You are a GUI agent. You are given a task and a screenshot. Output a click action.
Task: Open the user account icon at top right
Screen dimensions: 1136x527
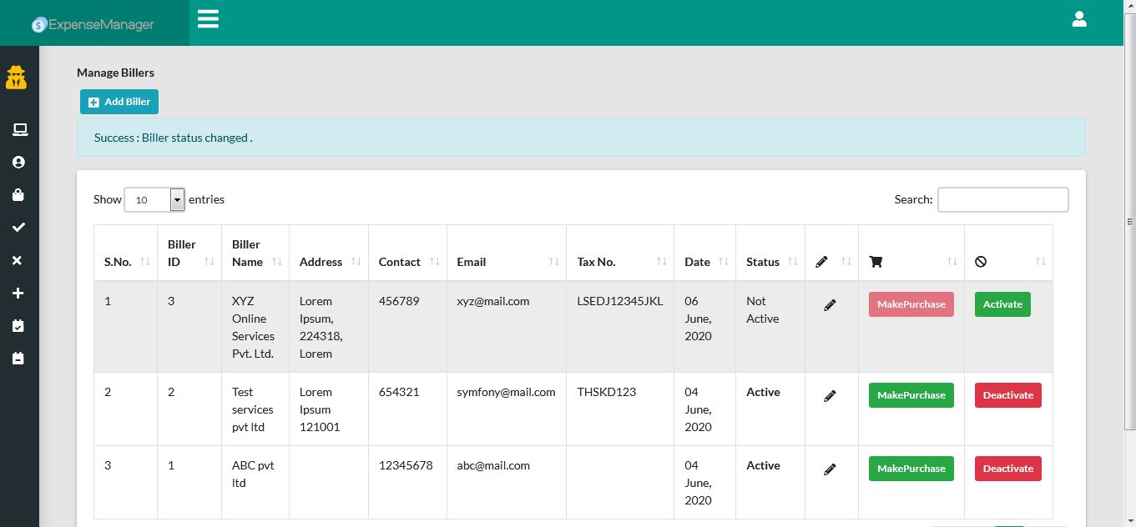pos(1079,18)
